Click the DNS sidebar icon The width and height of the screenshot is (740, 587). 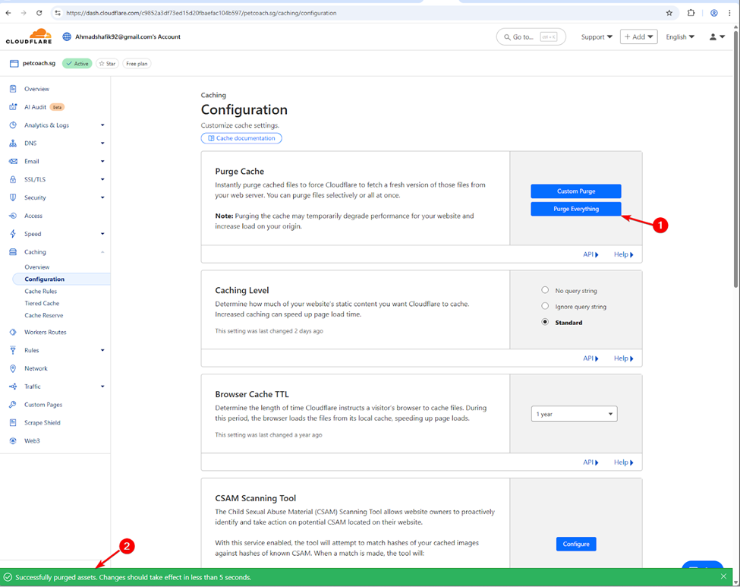[13, 143]
